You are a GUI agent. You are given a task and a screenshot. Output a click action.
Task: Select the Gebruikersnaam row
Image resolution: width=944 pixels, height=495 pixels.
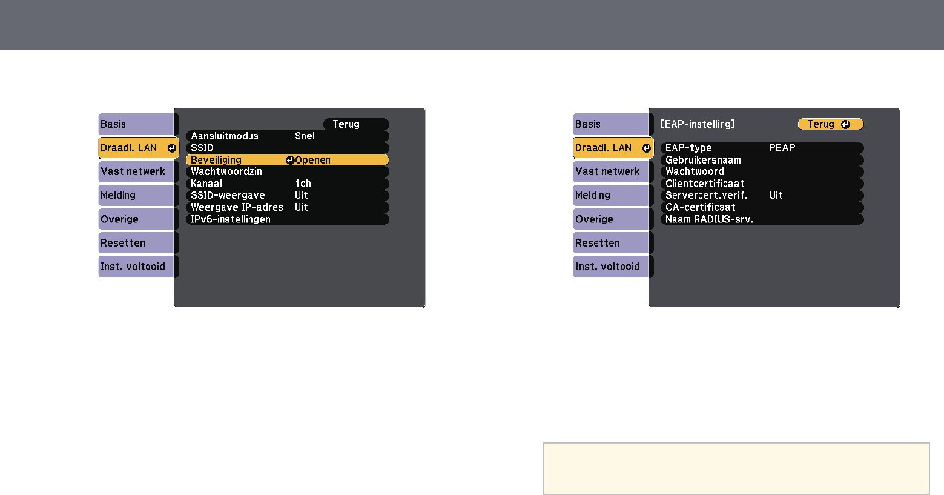pyautogui.click(x=762, y=160)
